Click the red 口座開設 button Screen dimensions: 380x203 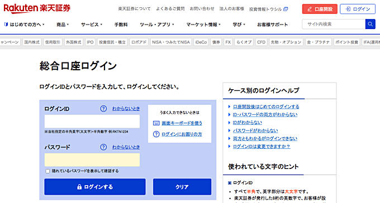click(x=320, y=9)
